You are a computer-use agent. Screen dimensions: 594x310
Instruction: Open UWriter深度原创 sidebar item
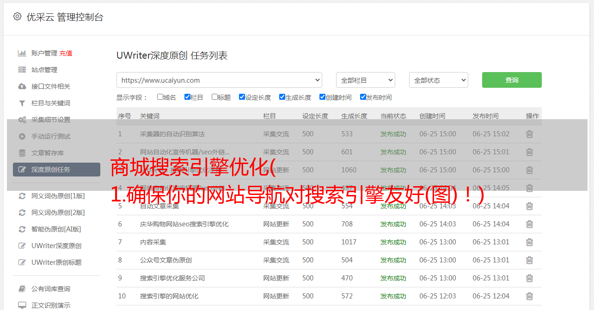(x=56, y=246)
